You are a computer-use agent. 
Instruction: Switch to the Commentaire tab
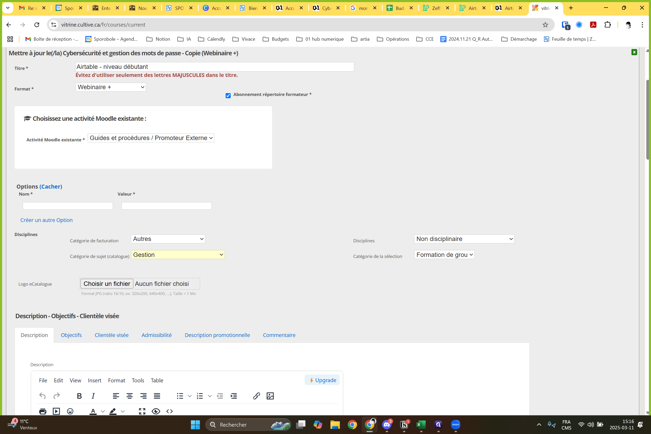[x=279, y=335]
